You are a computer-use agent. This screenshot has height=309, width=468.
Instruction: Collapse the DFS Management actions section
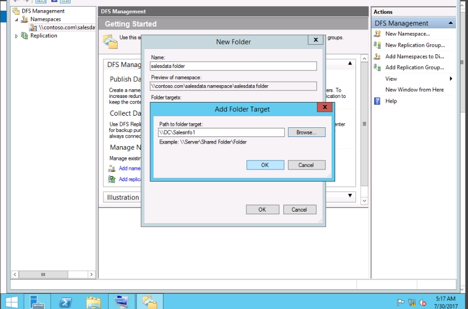(x=451, y=23)
